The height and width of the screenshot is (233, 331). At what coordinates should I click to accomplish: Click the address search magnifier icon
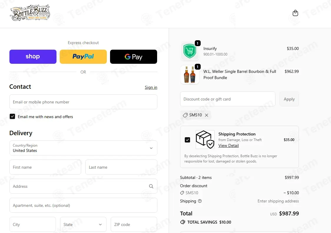[151, 186]
